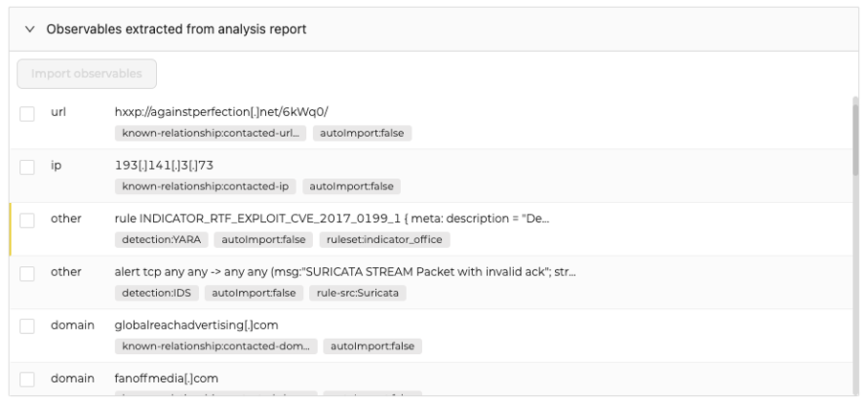
Task: Open the hxxp againstperfection URL text
Action: 221,112
